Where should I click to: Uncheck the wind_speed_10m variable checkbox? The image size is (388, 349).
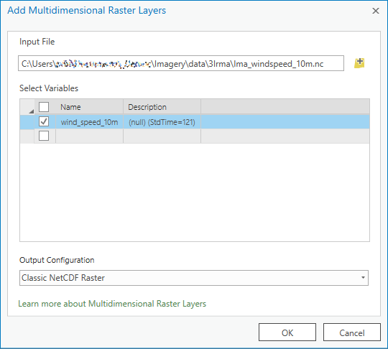44,121
